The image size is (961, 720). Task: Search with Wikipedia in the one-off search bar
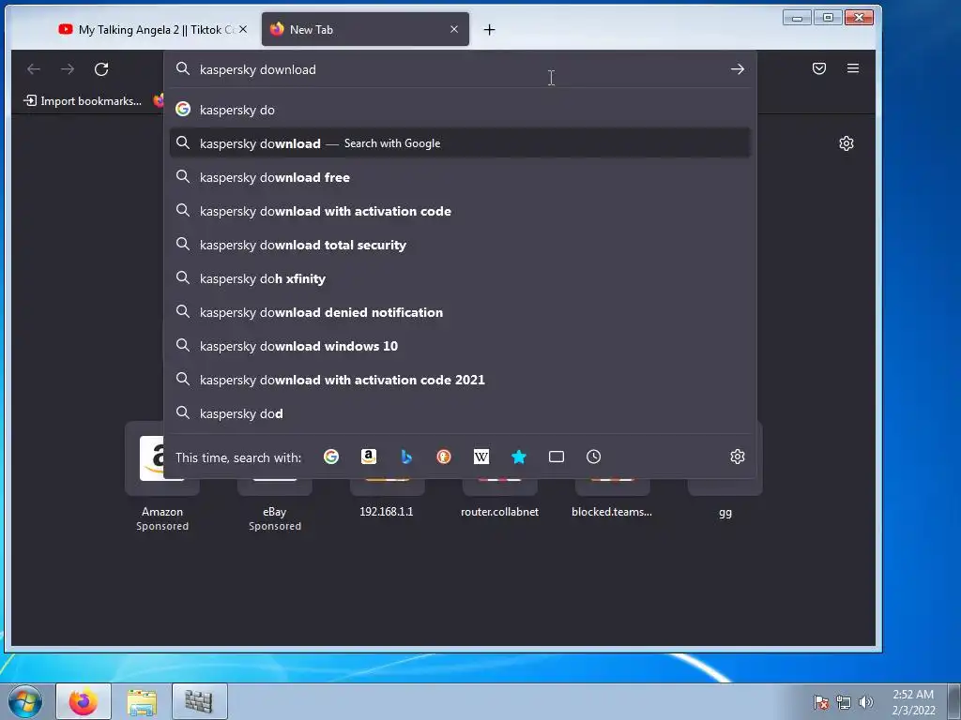(481, 457)
